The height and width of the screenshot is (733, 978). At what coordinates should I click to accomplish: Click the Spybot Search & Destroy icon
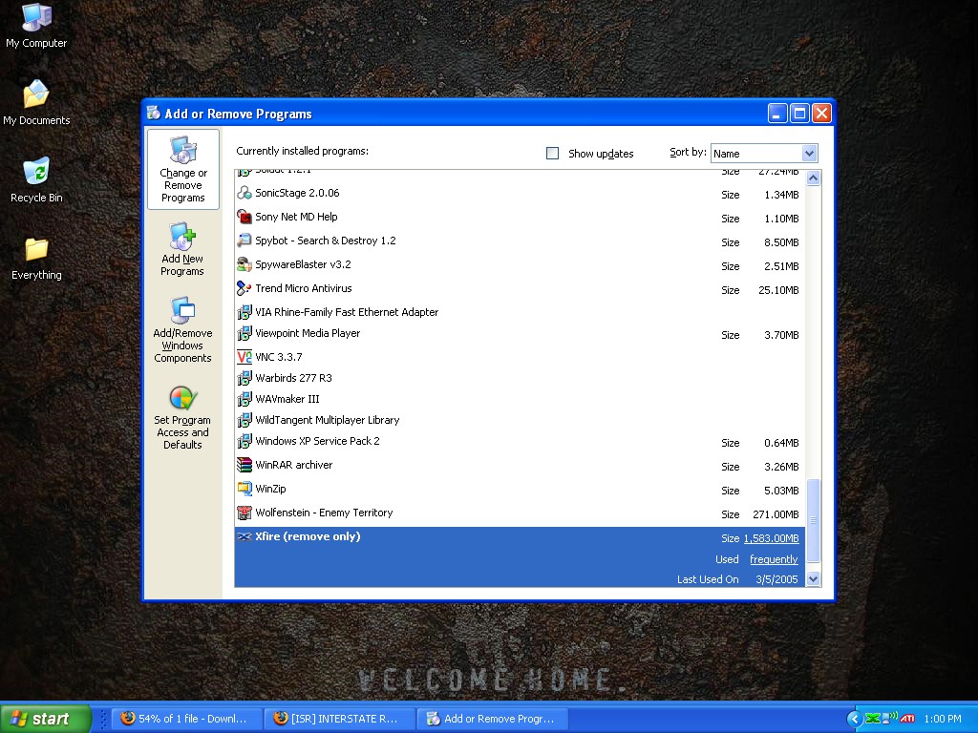(244, 241)
